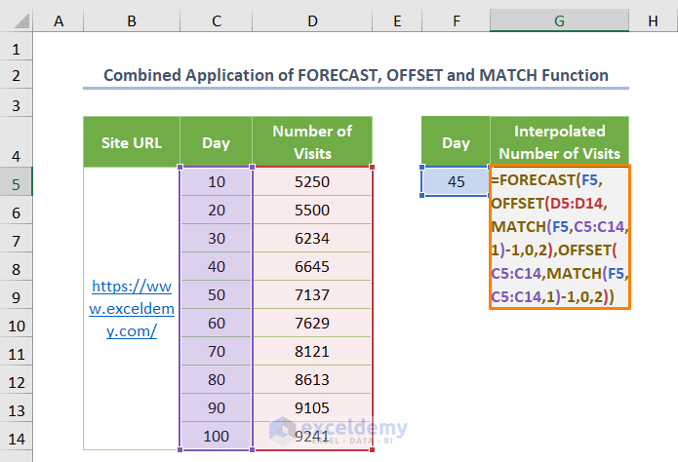
Task: Select column G header
Action: [x=559, y=19]
